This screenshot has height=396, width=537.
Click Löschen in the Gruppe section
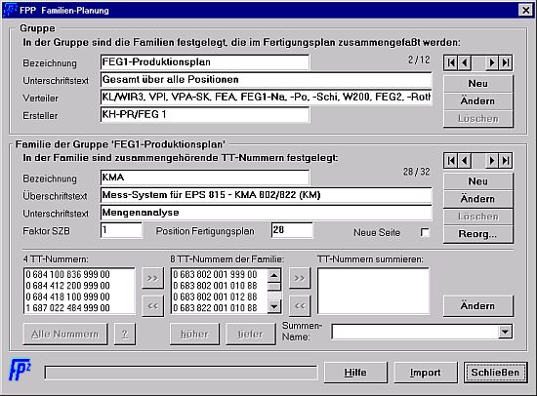pyautogui.click(x=478, y=119)
